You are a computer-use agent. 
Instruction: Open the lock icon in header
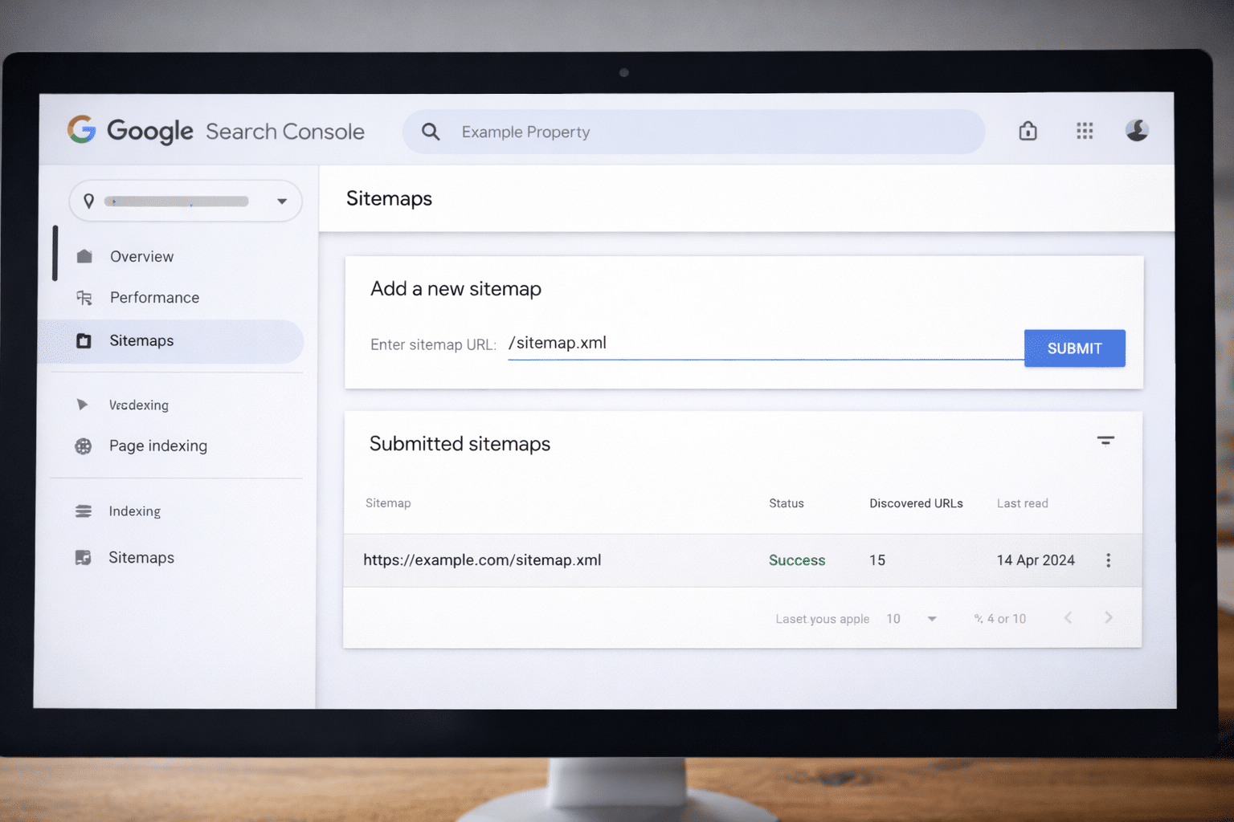pyautogui.click(x=1028, y=131)
